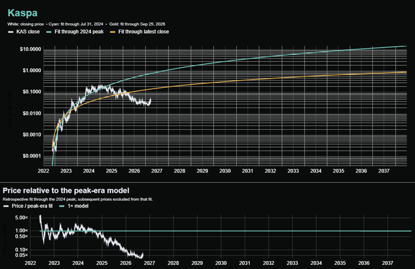Click 2035 on the lower ratio chart axis
This screenshot has width=415, height=269.
[340, 263]
